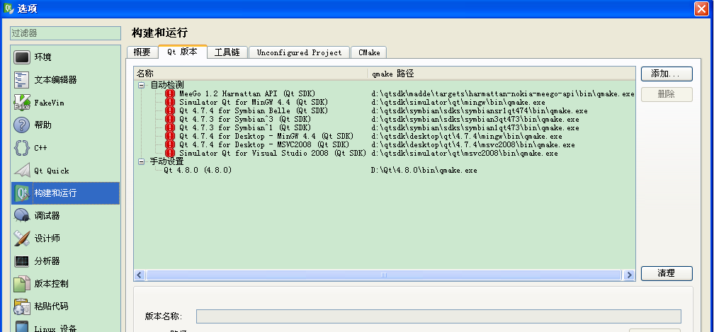Click error icon beside Simulator Qt for Visual Studio 2008
The image size is (714, 332).
pyautogui.click(x=170, y=154)
